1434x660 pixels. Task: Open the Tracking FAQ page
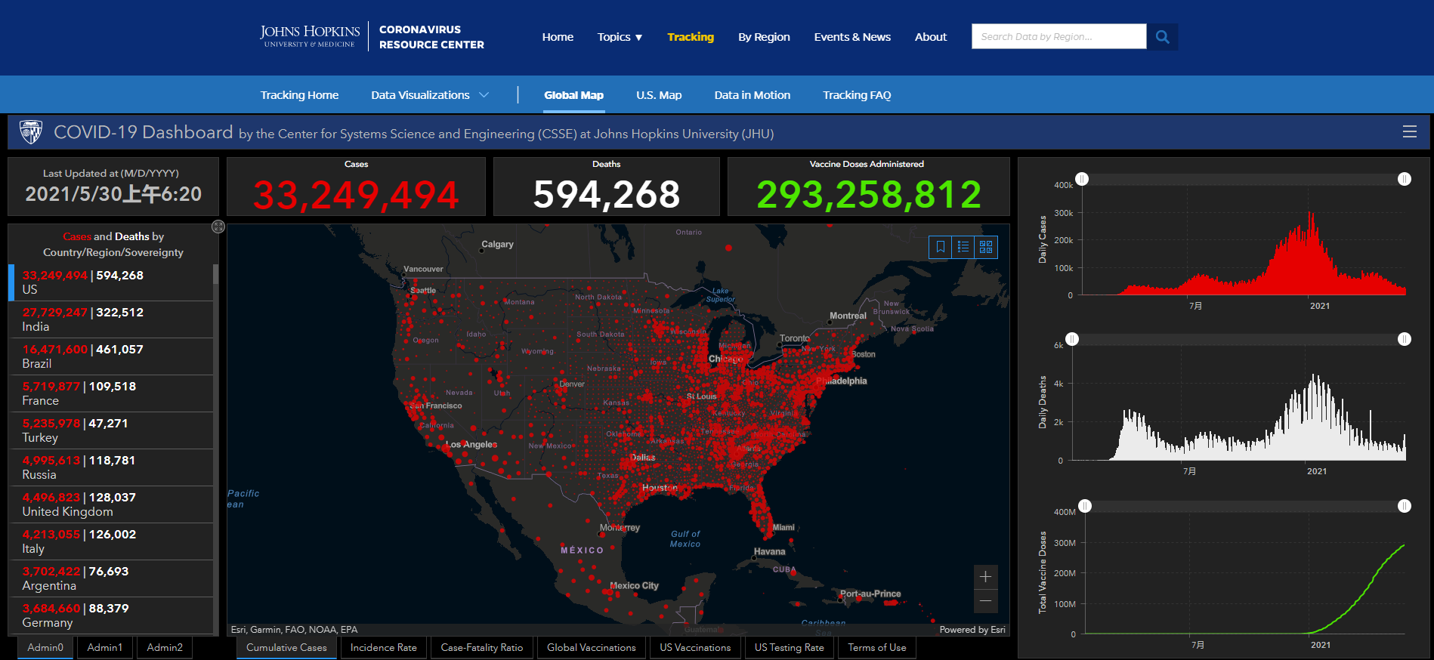pos(857,95)
